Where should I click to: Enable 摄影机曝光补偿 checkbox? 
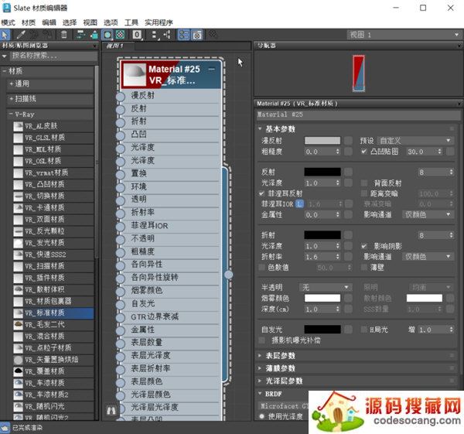[261, 340]
